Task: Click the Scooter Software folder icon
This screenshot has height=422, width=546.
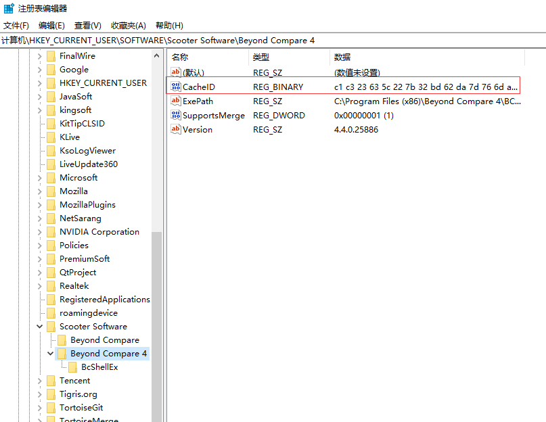Action: click(x=51, y=327)
